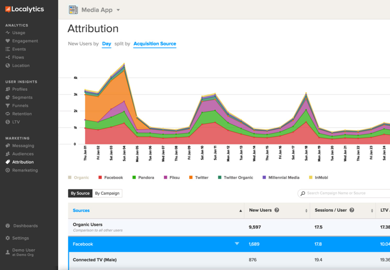Toggle the Organic series in chart legend
390x270 pixels.
[78, 177]
